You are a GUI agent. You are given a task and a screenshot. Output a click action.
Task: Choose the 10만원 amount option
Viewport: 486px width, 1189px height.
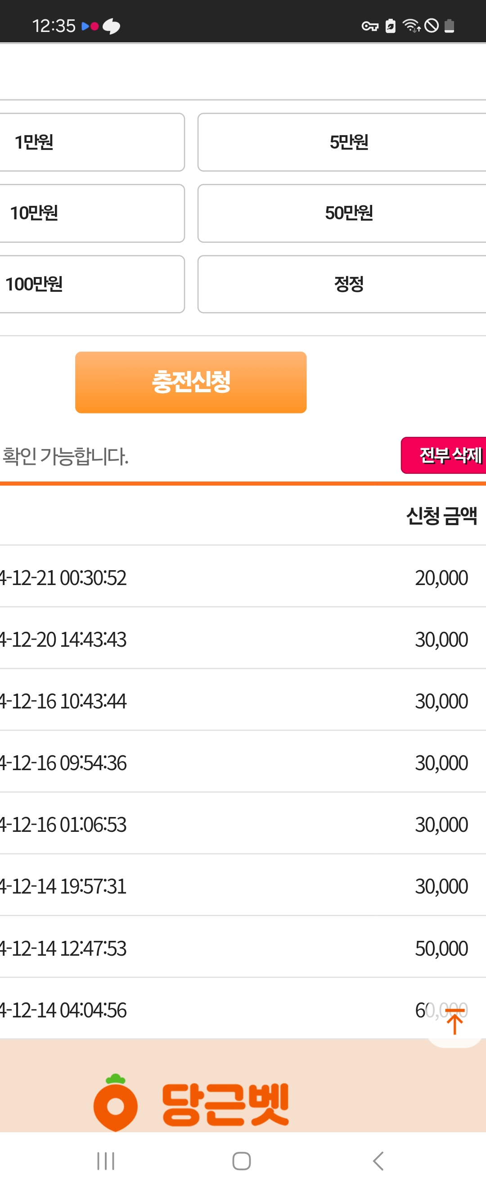pos(92,213)
